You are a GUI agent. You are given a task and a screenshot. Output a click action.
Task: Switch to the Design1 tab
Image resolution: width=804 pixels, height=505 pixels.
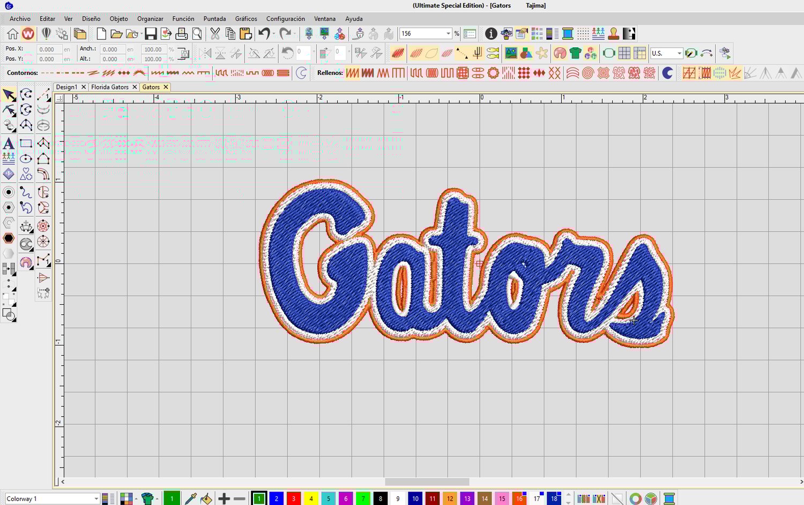tap(66, 87)
